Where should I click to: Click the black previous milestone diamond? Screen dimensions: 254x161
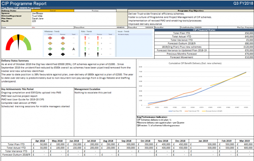coord(63,54)
